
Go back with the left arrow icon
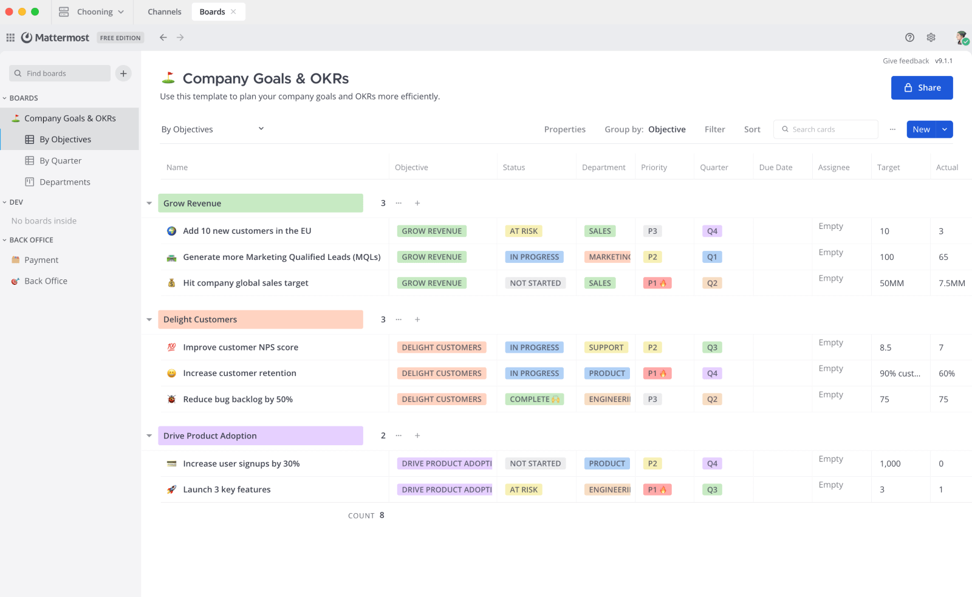click(163, 38)
